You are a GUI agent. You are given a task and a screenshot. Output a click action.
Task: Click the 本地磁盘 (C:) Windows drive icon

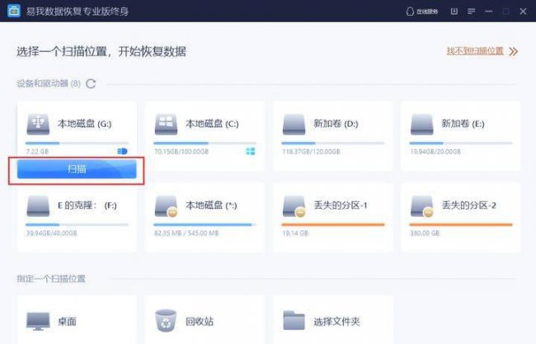[166, 125]
